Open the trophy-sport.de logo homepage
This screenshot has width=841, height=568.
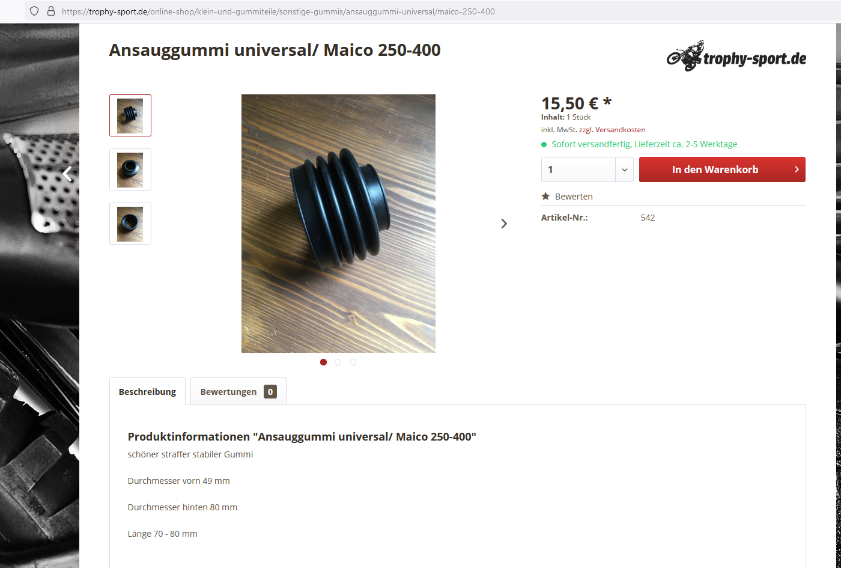pyautogui.click(x=736, y=56)
